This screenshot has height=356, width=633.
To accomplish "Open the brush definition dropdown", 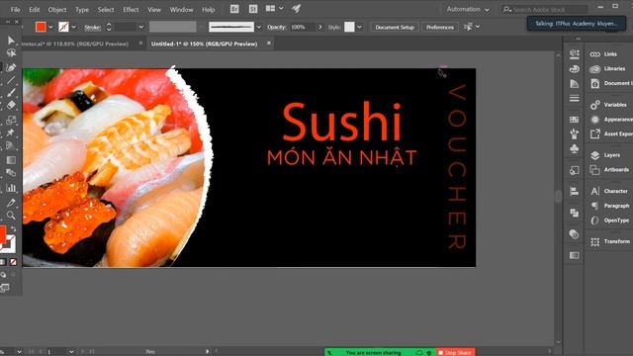I will [x=259, y=27].
